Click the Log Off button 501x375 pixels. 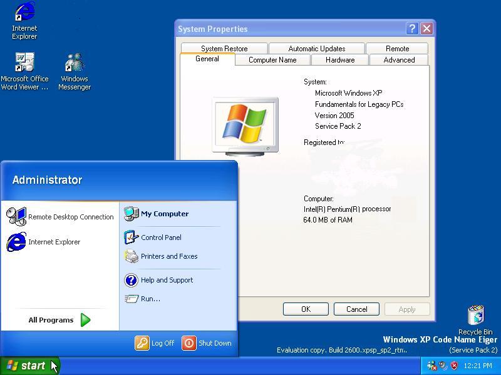(154, 343)
